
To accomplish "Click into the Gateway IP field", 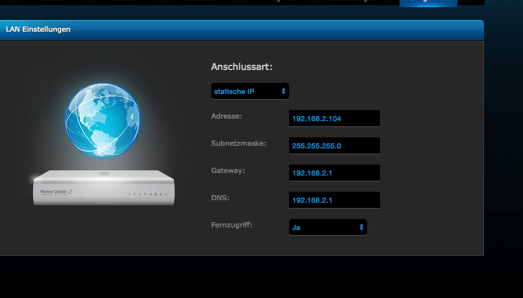I will (334, 173).
